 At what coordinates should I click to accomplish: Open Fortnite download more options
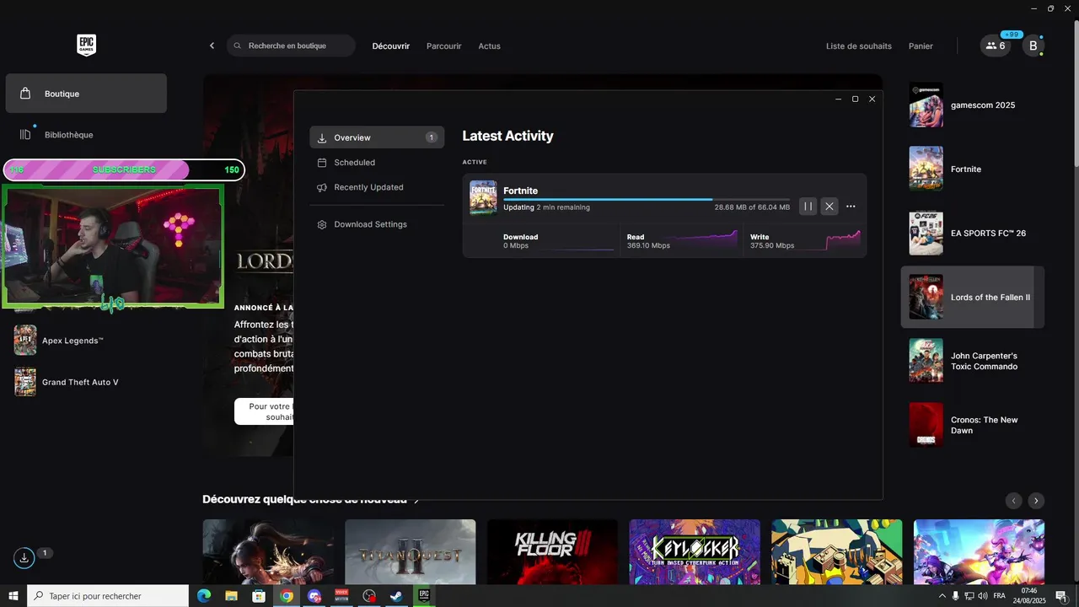851,207
